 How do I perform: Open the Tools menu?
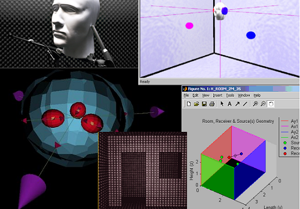click(x=230, y=95)
